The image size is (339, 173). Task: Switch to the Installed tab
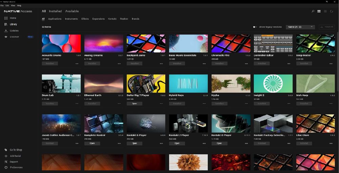click(55, 11)
